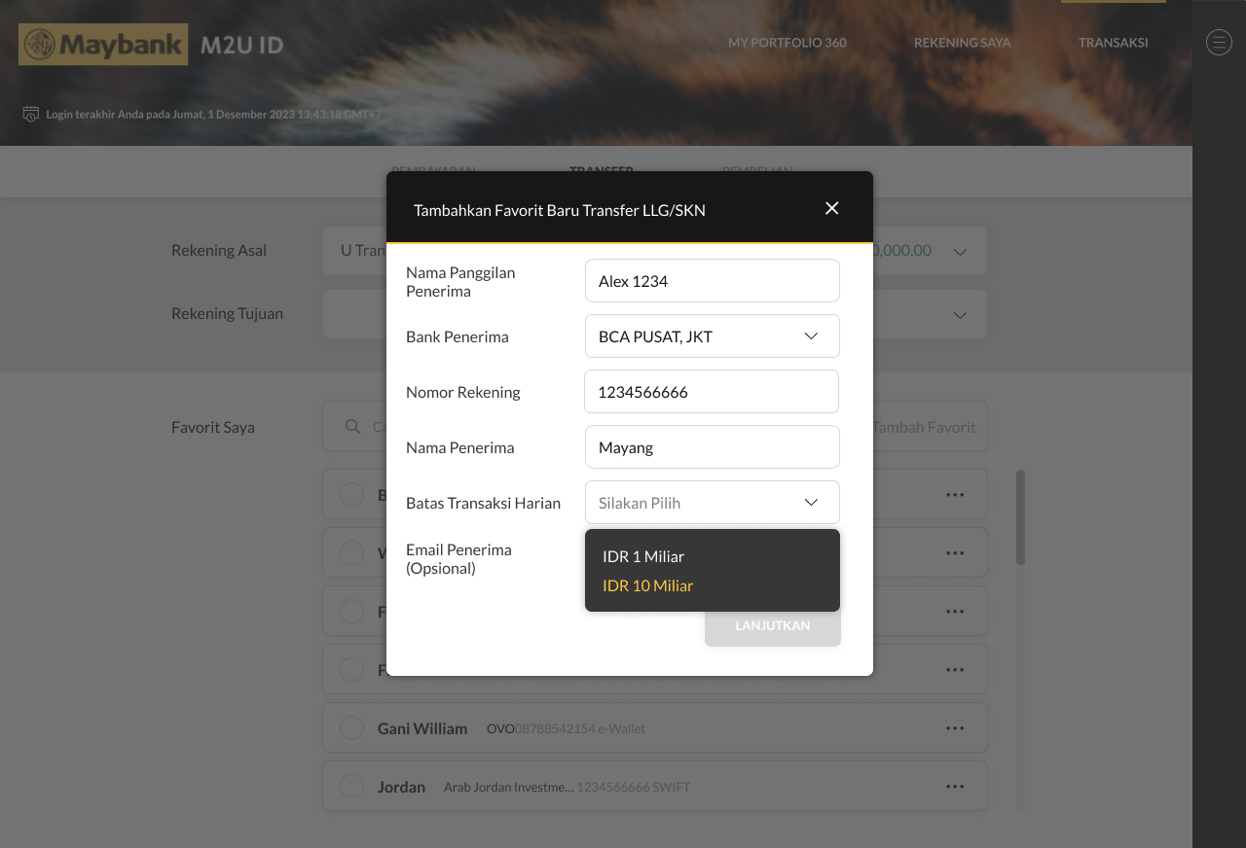Image resolution: width=1246 pixels, height=848 pixels.
Task: Open more options for Gani William
Action: tap(955, 728)
